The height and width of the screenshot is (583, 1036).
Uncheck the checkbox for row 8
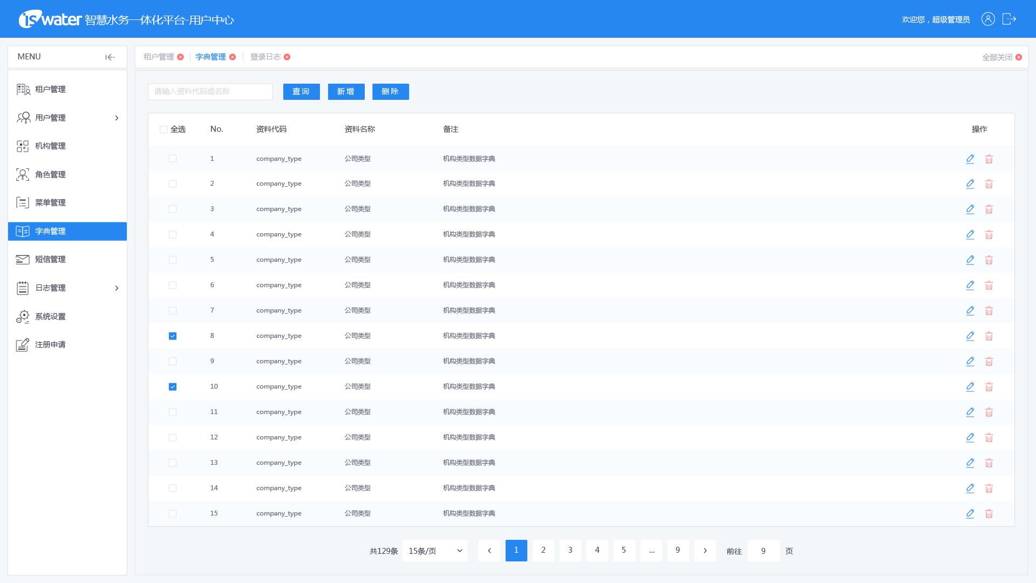[173, 336]
